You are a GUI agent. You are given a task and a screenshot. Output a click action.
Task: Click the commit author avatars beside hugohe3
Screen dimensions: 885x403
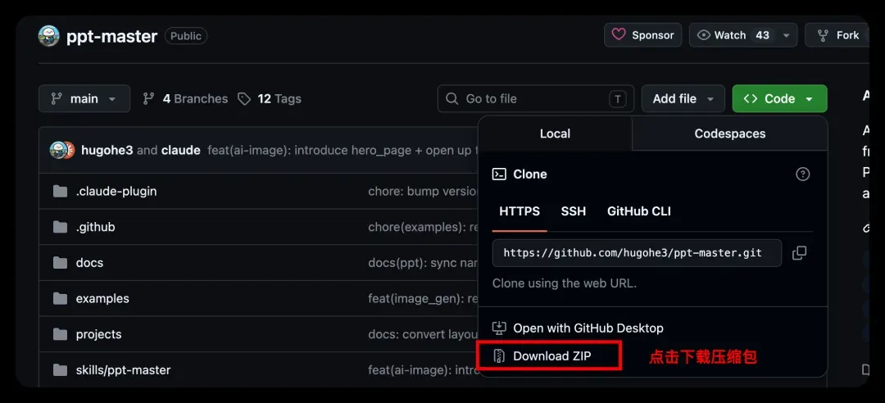coord(62,150)
